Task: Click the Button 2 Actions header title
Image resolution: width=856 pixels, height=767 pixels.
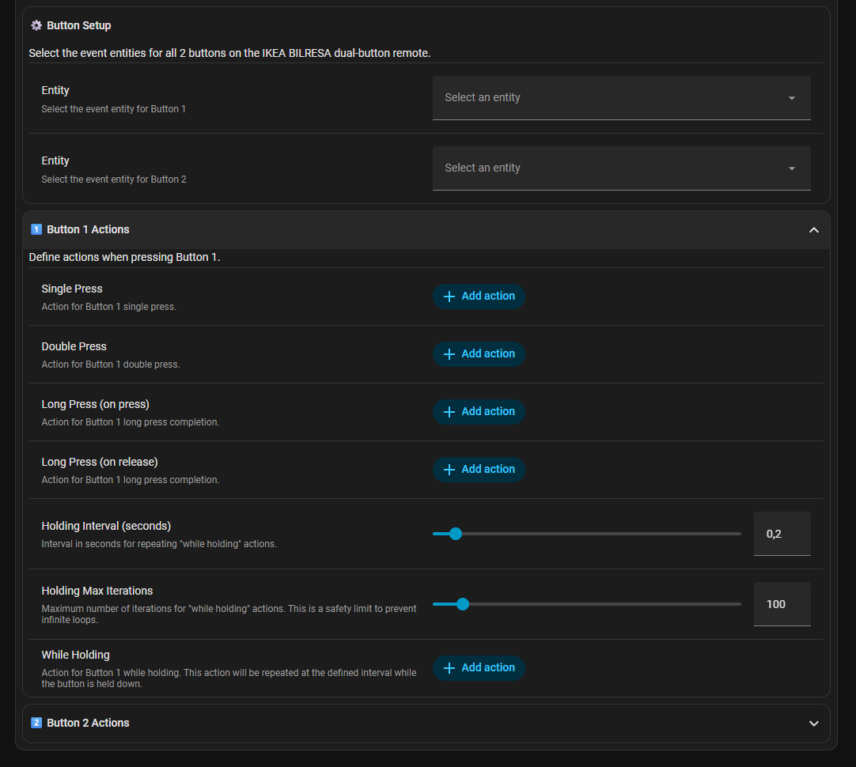Action: (x=88, y=723)
